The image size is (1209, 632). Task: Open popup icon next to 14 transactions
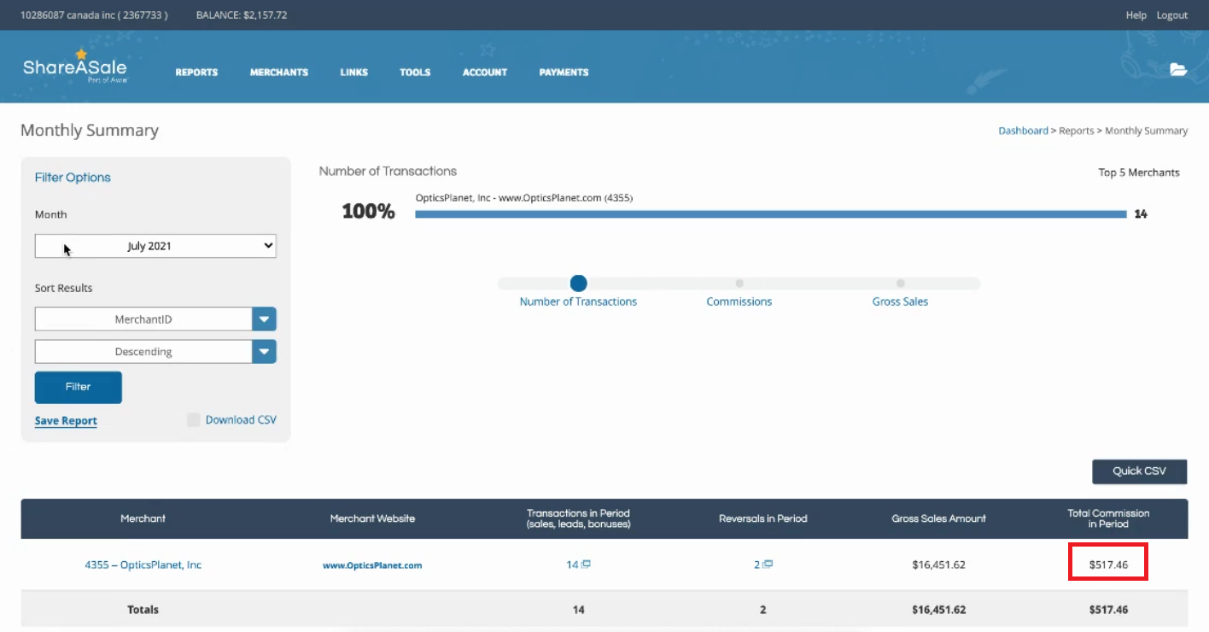click(x=587, y=565)
